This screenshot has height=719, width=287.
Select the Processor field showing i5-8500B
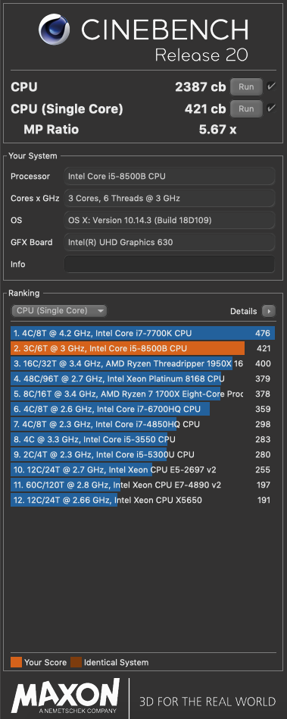170,176
